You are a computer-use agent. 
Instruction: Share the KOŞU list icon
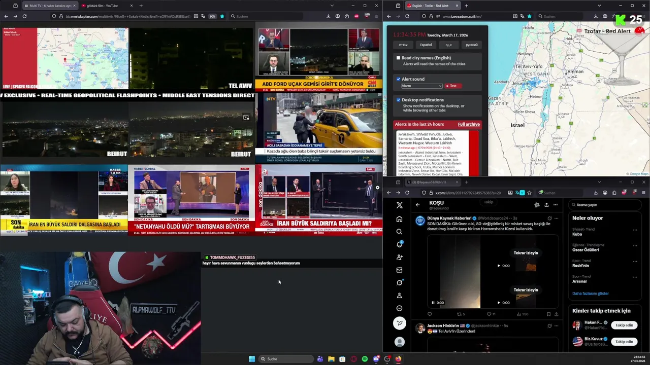click(546, 205)
